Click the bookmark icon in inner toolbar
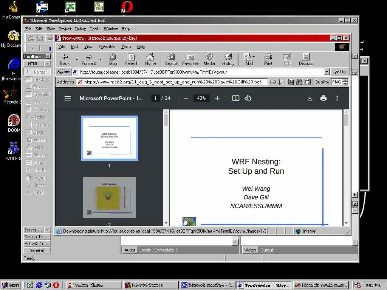This screenshot has width=387, height=290. click(281, 82)
